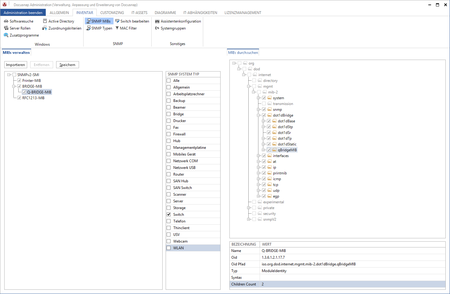Select the INVENTAR ribbon tab

(x=85, y=13)
